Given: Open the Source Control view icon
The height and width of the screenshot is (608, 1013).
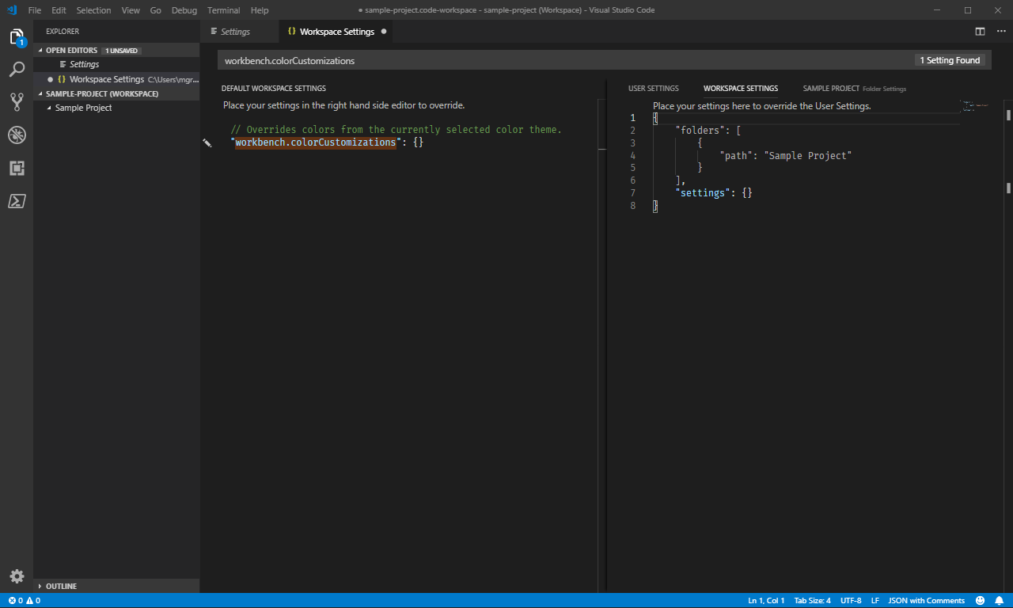Looking at the screenshot, I should [x=17, y=102].
